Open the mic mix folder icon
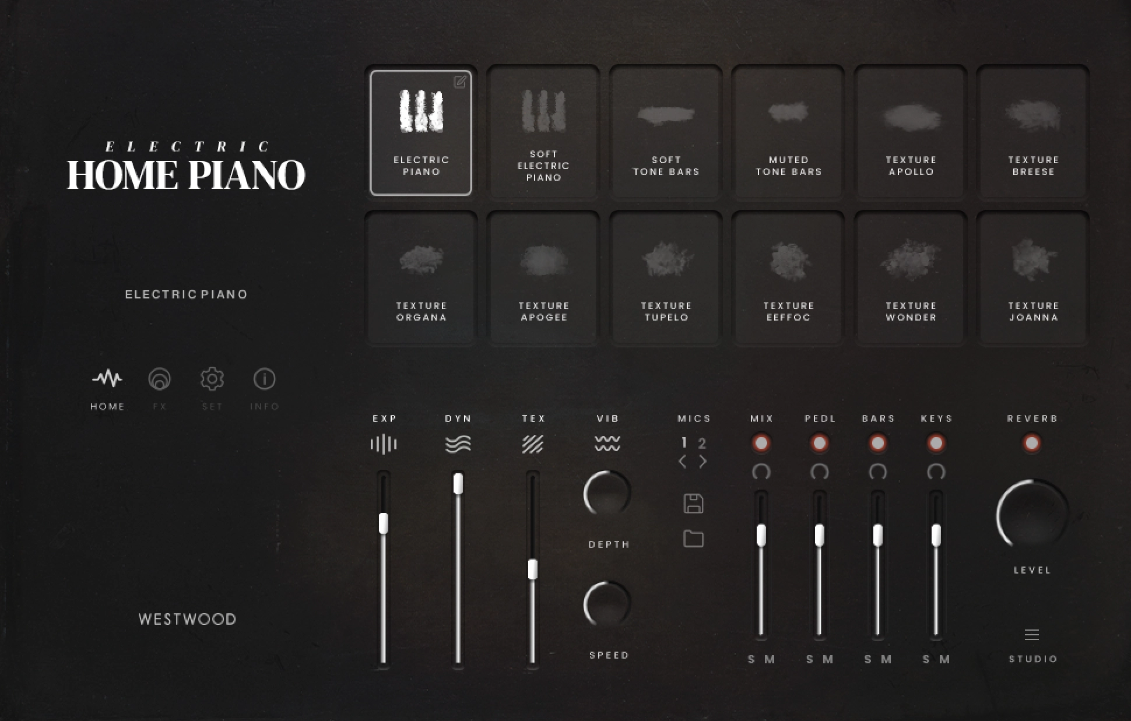This screenshot has height=721, width=1131. 693,539
